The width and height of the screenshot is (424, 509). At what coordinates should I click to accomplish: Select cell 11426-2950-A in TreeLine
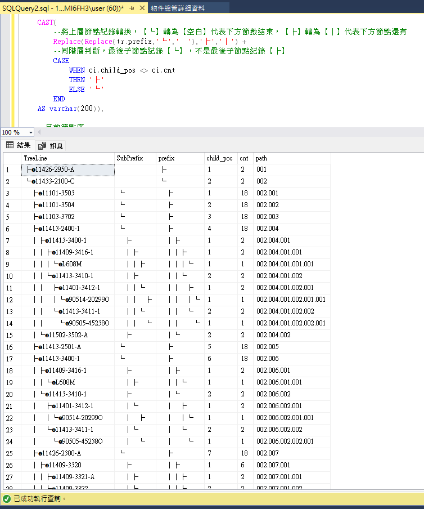coord(67,170)
